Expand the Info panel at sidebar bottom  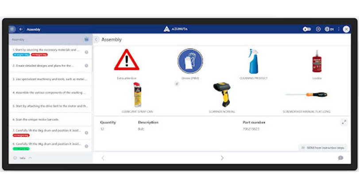22,158
